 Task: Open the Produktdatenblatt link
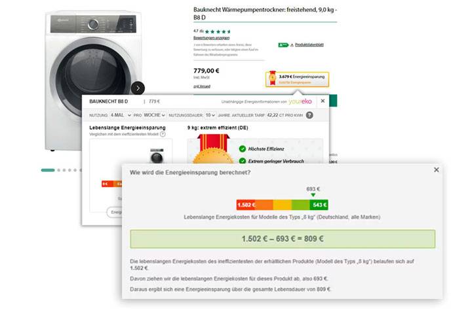tap(309, 44)
